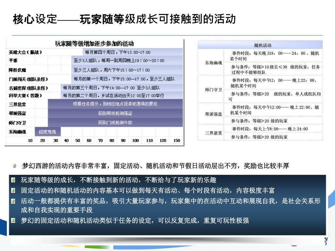The image size is (335, 251).
Task: Click level axis value 80
Action: click(x=112, y=141)
